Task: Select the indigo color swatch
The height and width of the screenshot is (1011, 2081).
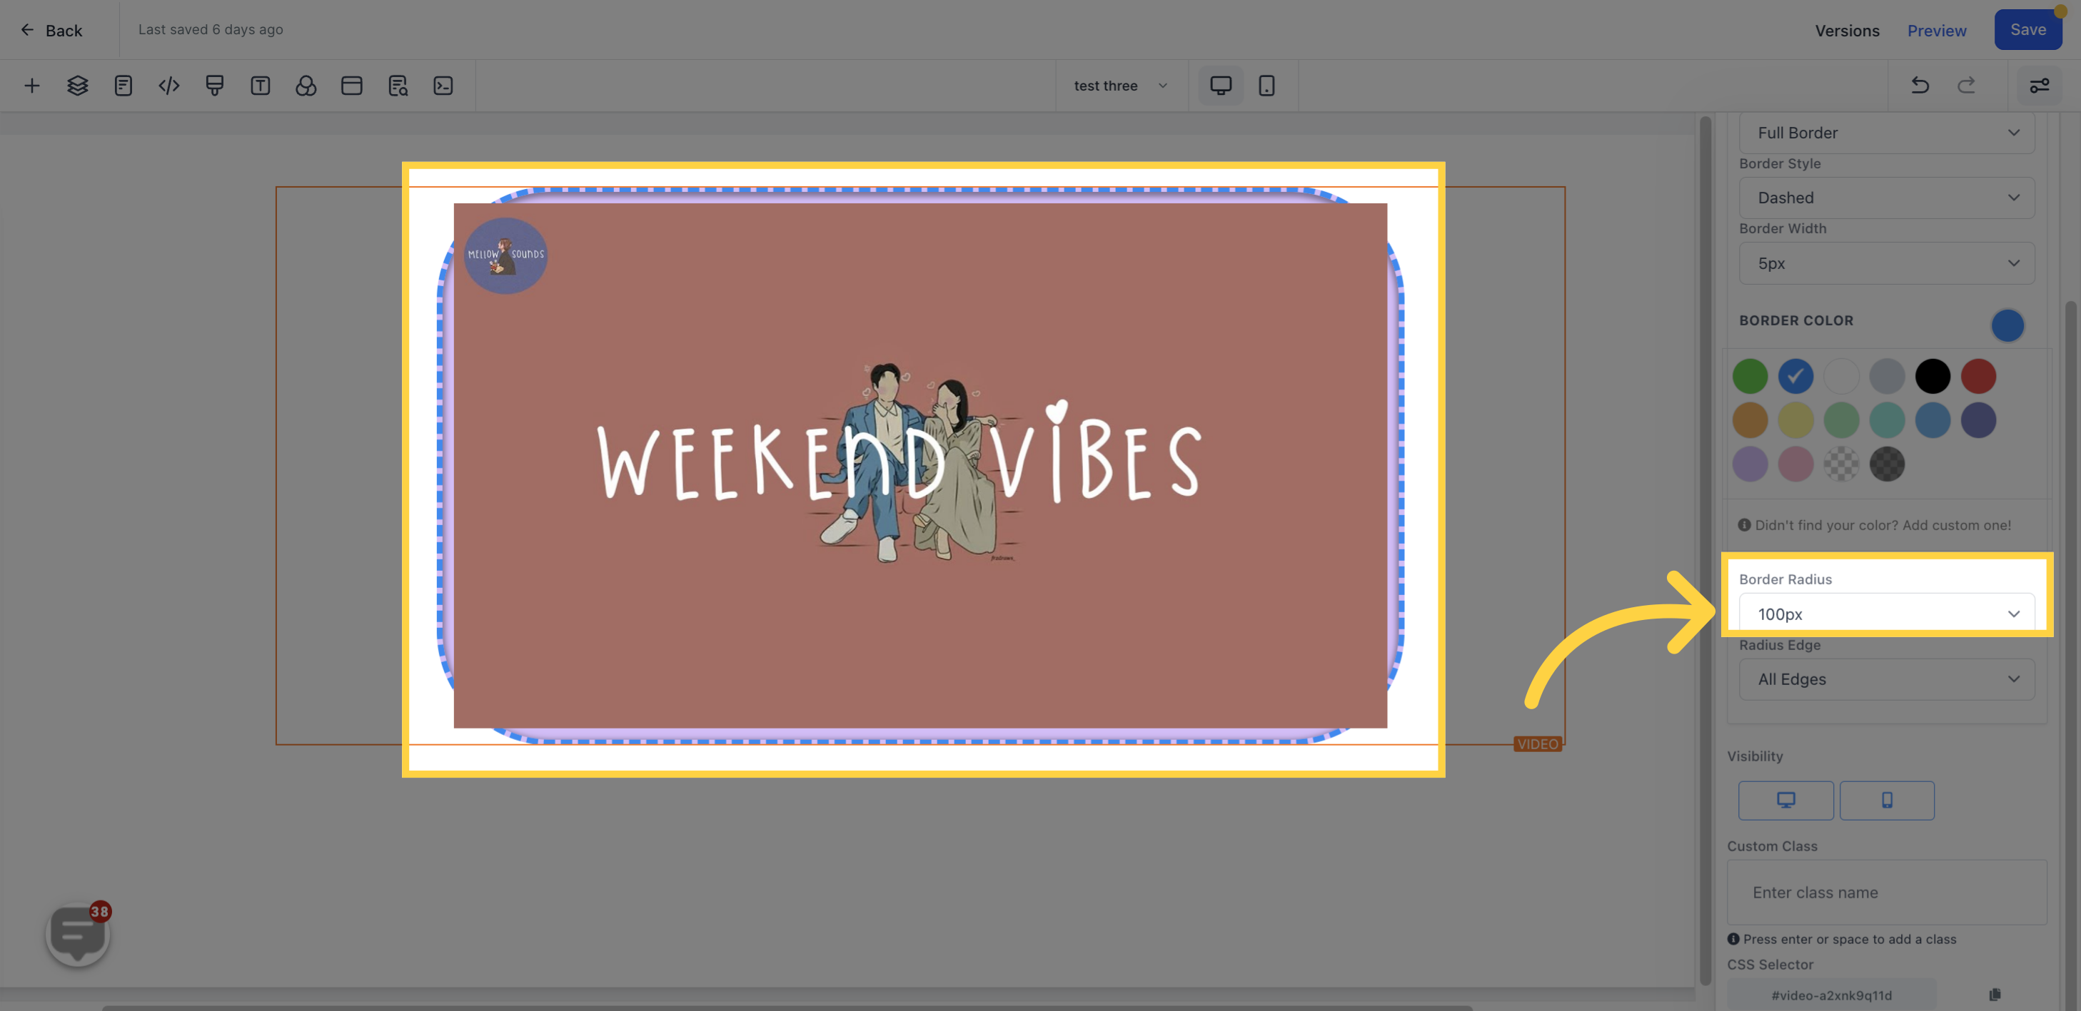Action: 1977,420
